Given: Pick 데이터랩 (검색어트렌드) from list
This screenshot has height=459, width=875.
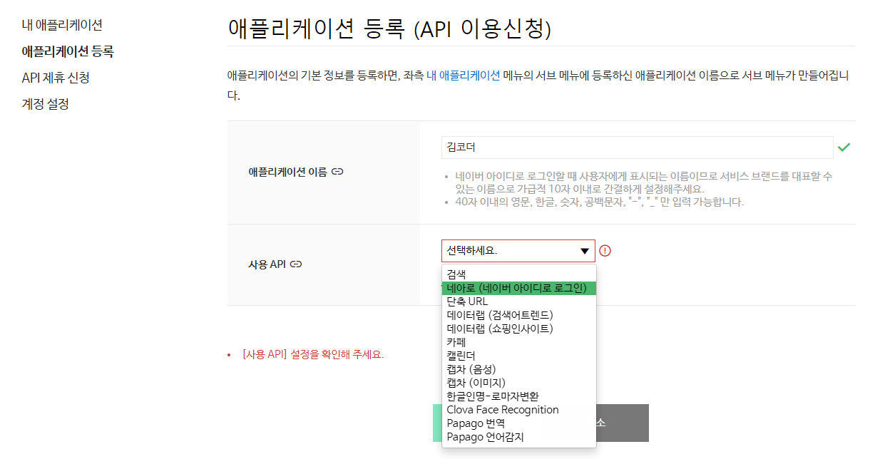Looking at the screenshot, I should [x=519, y=315].
